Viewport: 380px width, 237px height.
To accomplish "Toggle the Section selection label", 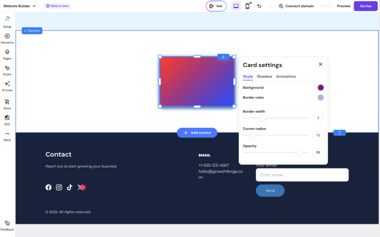I will pos(32,31).
